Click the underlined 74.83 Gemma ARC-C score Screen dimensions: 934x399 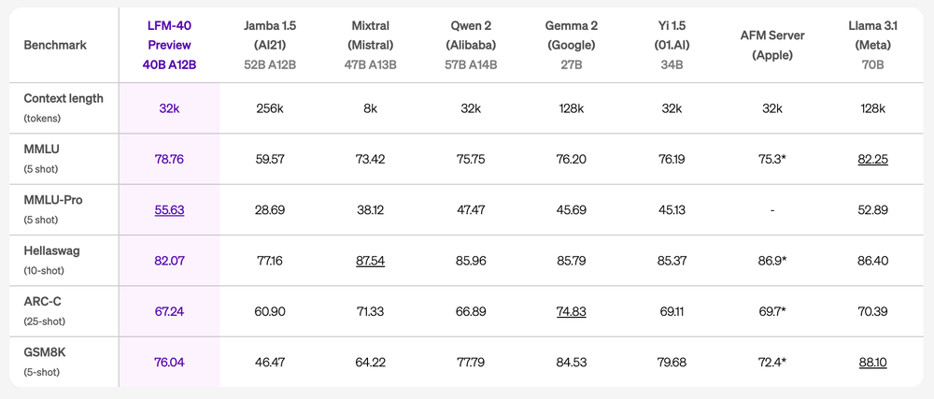[x=572, y=311]
